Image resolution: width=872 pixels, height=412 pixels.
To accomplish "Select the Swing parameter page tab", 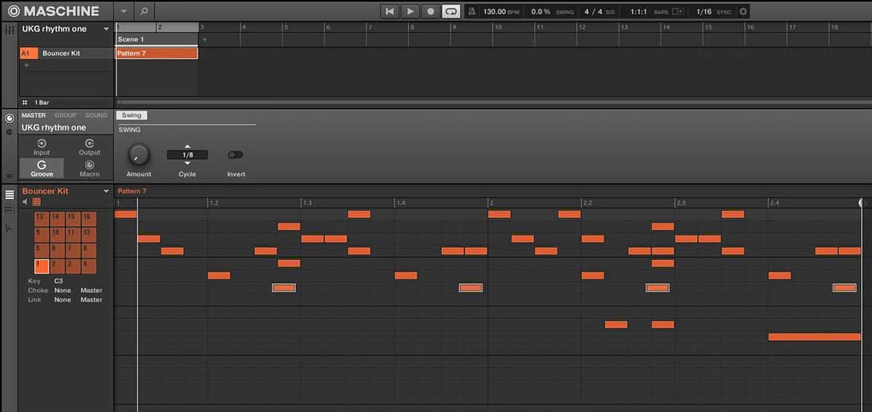I will (x=131, y=115).
